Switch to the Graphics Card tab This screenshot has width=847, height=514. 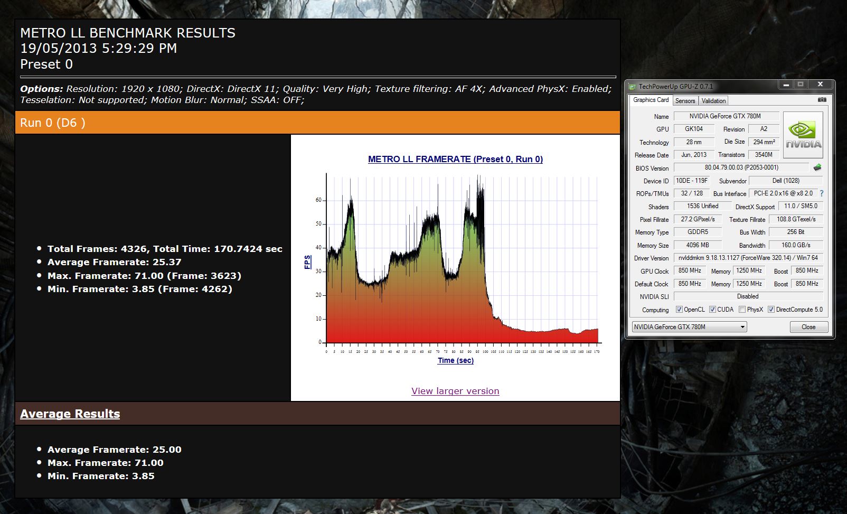[651, 100]
